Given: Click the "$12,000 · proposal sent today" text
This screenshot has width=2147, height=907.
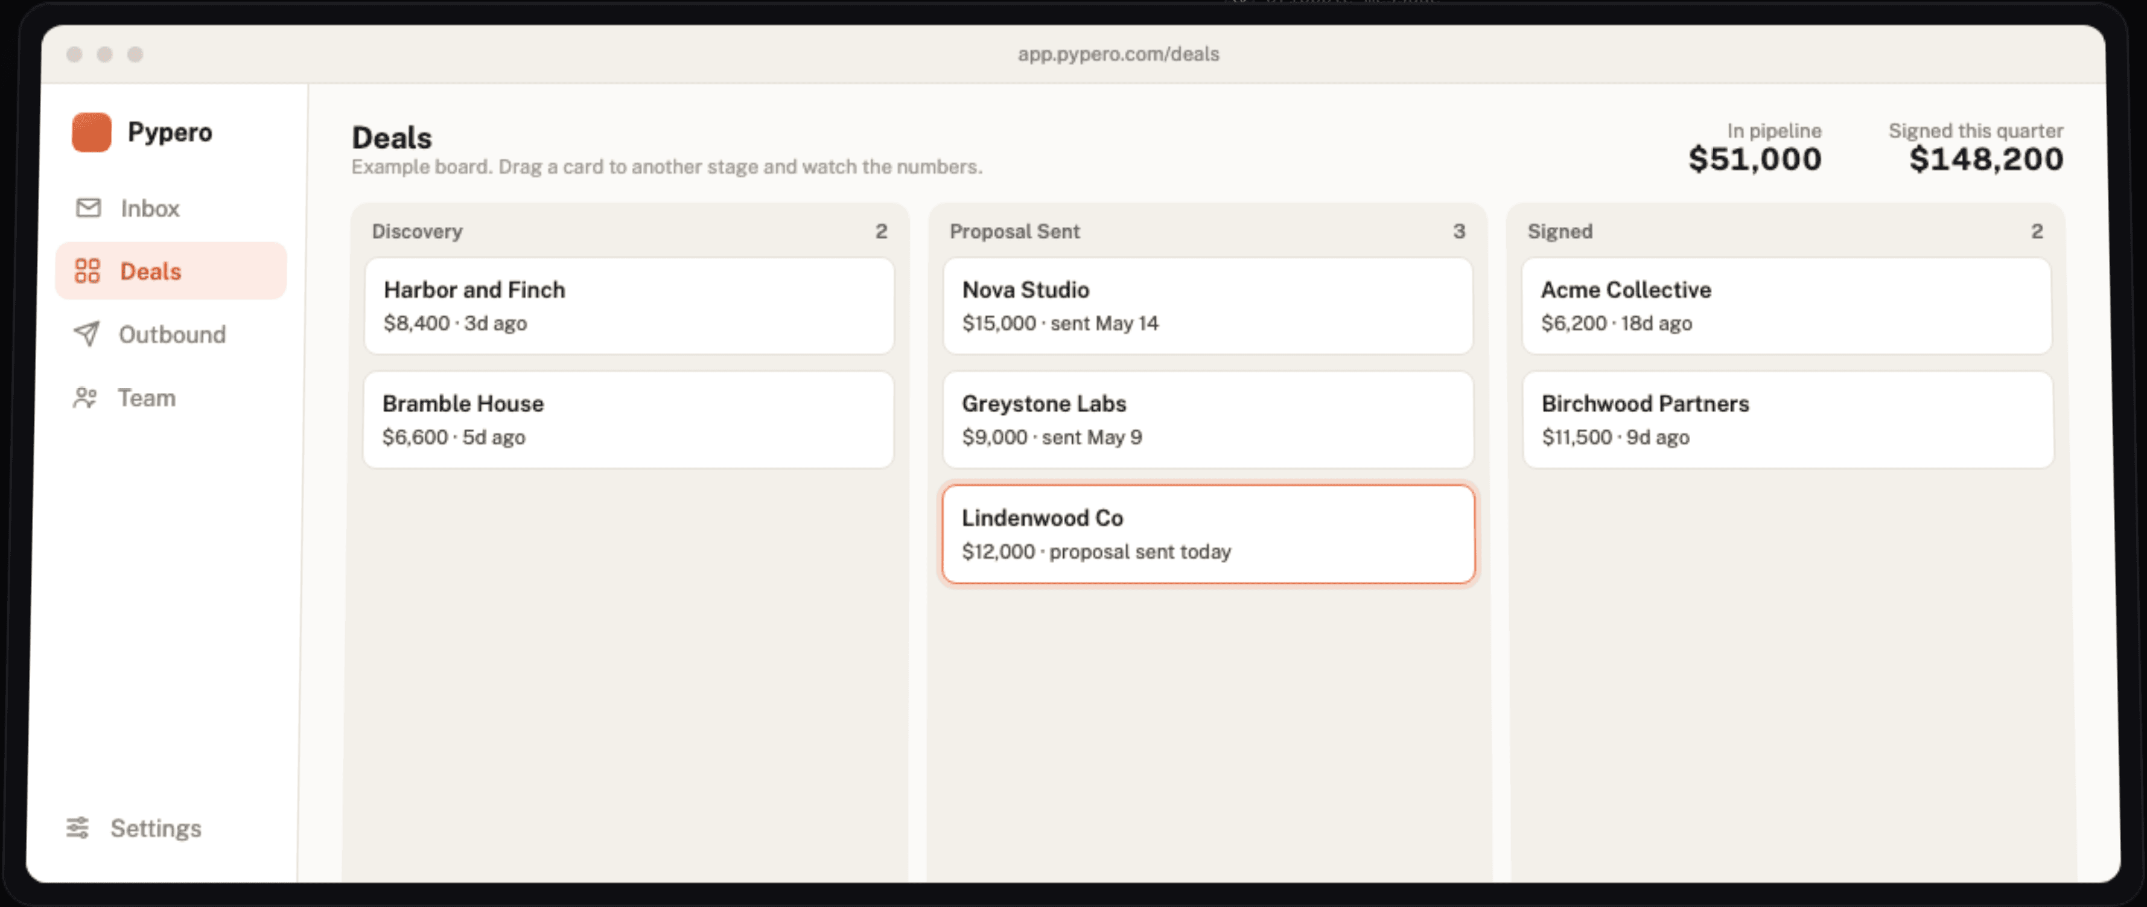Looking at the screenshot, I should pyautogui.click(x=1096, y=551).
